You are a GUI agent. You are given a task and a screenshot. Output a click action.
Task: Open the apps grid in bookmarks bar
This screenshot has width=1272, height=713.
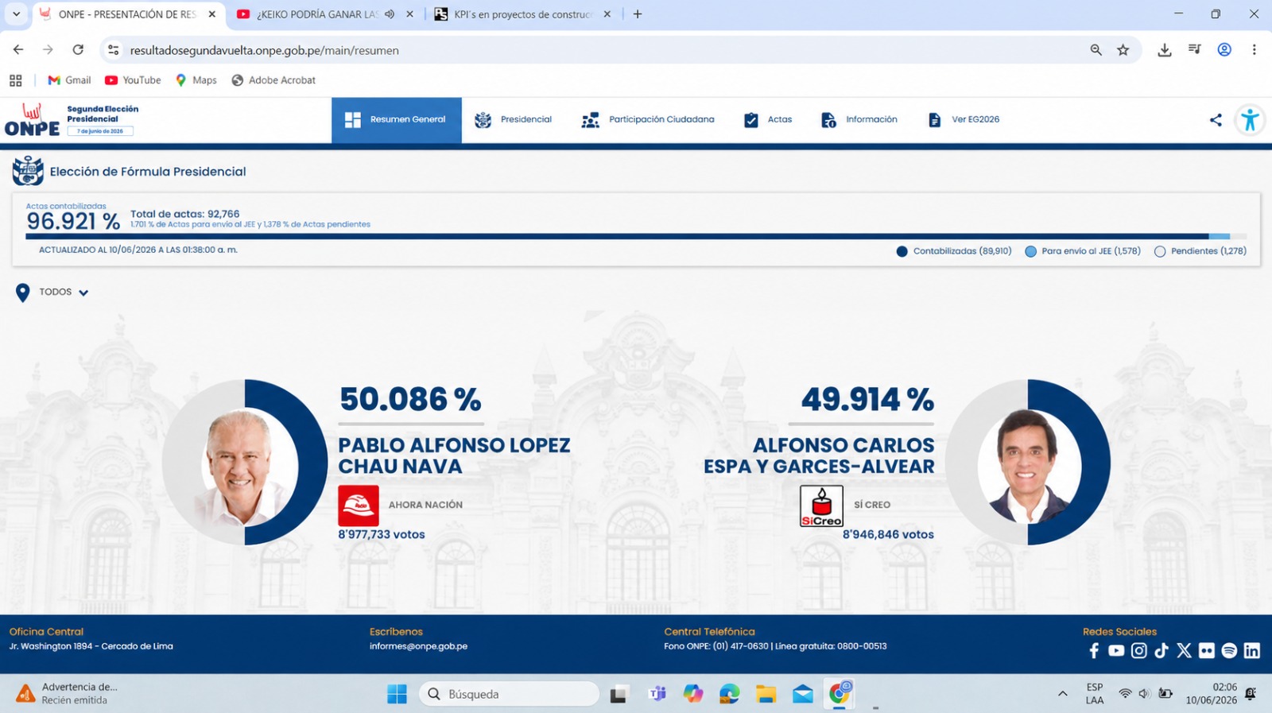coord(15,80)
